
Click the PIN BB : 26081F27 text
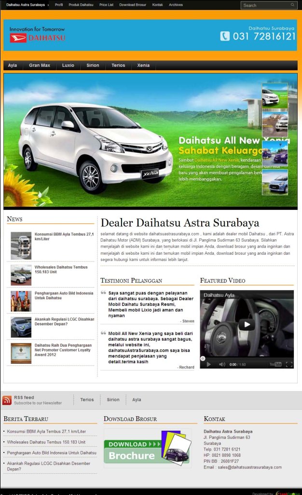pyautogui.click(x=221, y=461)
